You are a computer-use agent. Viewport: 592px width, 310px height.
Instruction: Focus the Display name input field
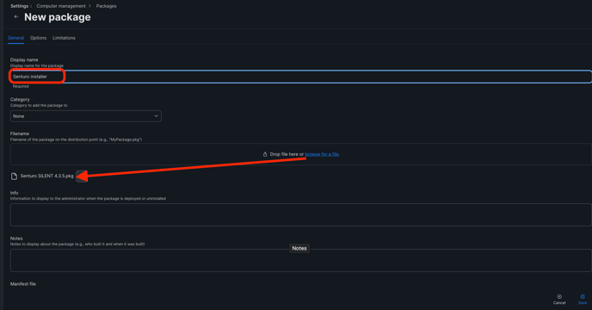[300, 77]
